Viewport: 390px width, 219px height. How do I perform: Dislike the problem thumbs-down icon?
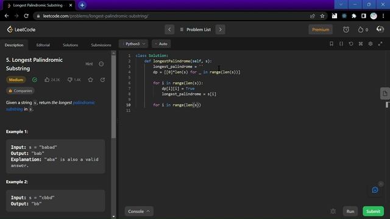[70, 80]
